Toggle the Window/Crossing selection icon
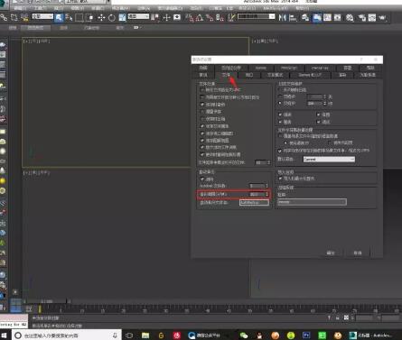The image size is (402, 340). click(89, 18)
